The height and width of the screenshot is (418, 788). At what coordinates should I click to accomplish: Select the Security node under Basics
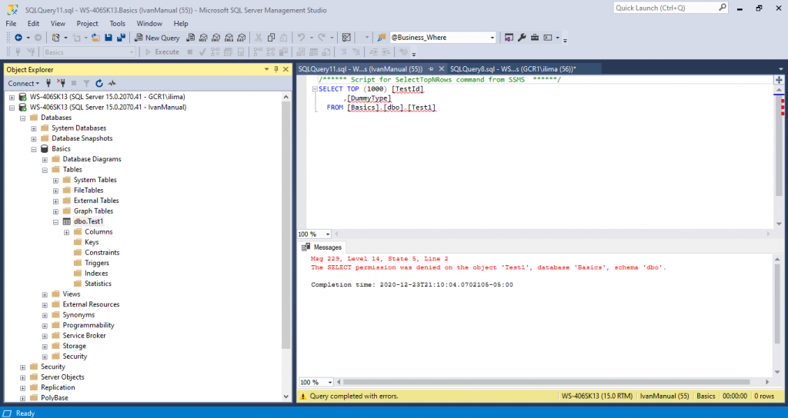75,357
